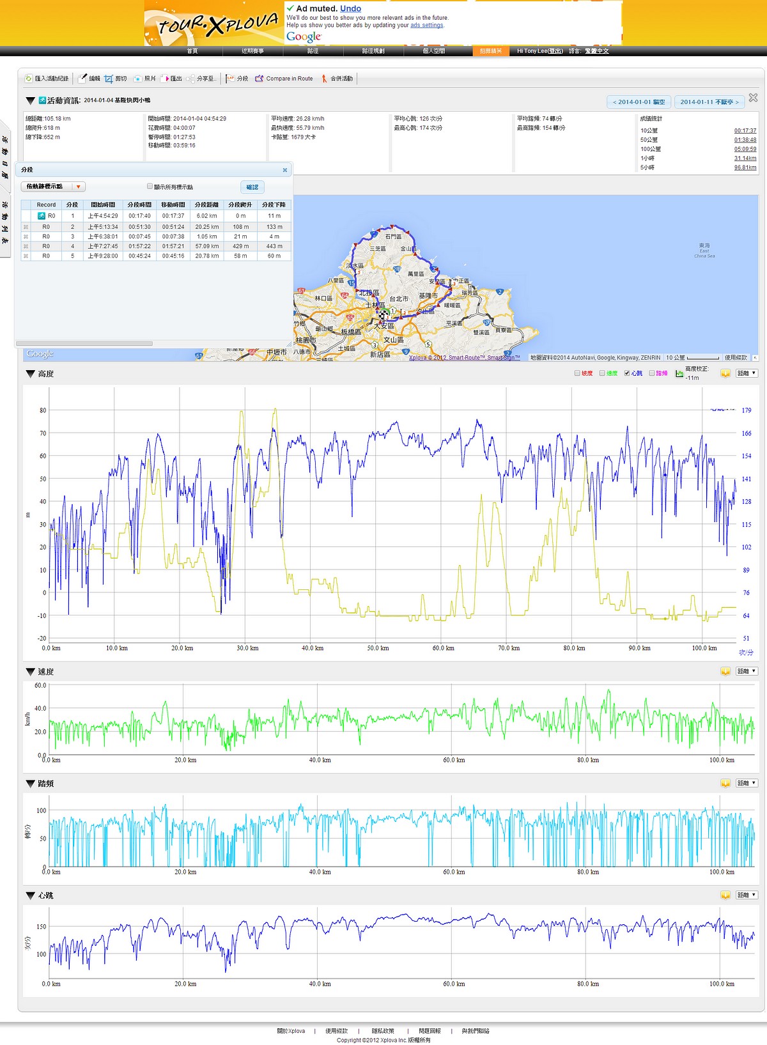Open the 分享至 share icon
The height and width of the screenshot is (1045, 767).
pos(191,79)
